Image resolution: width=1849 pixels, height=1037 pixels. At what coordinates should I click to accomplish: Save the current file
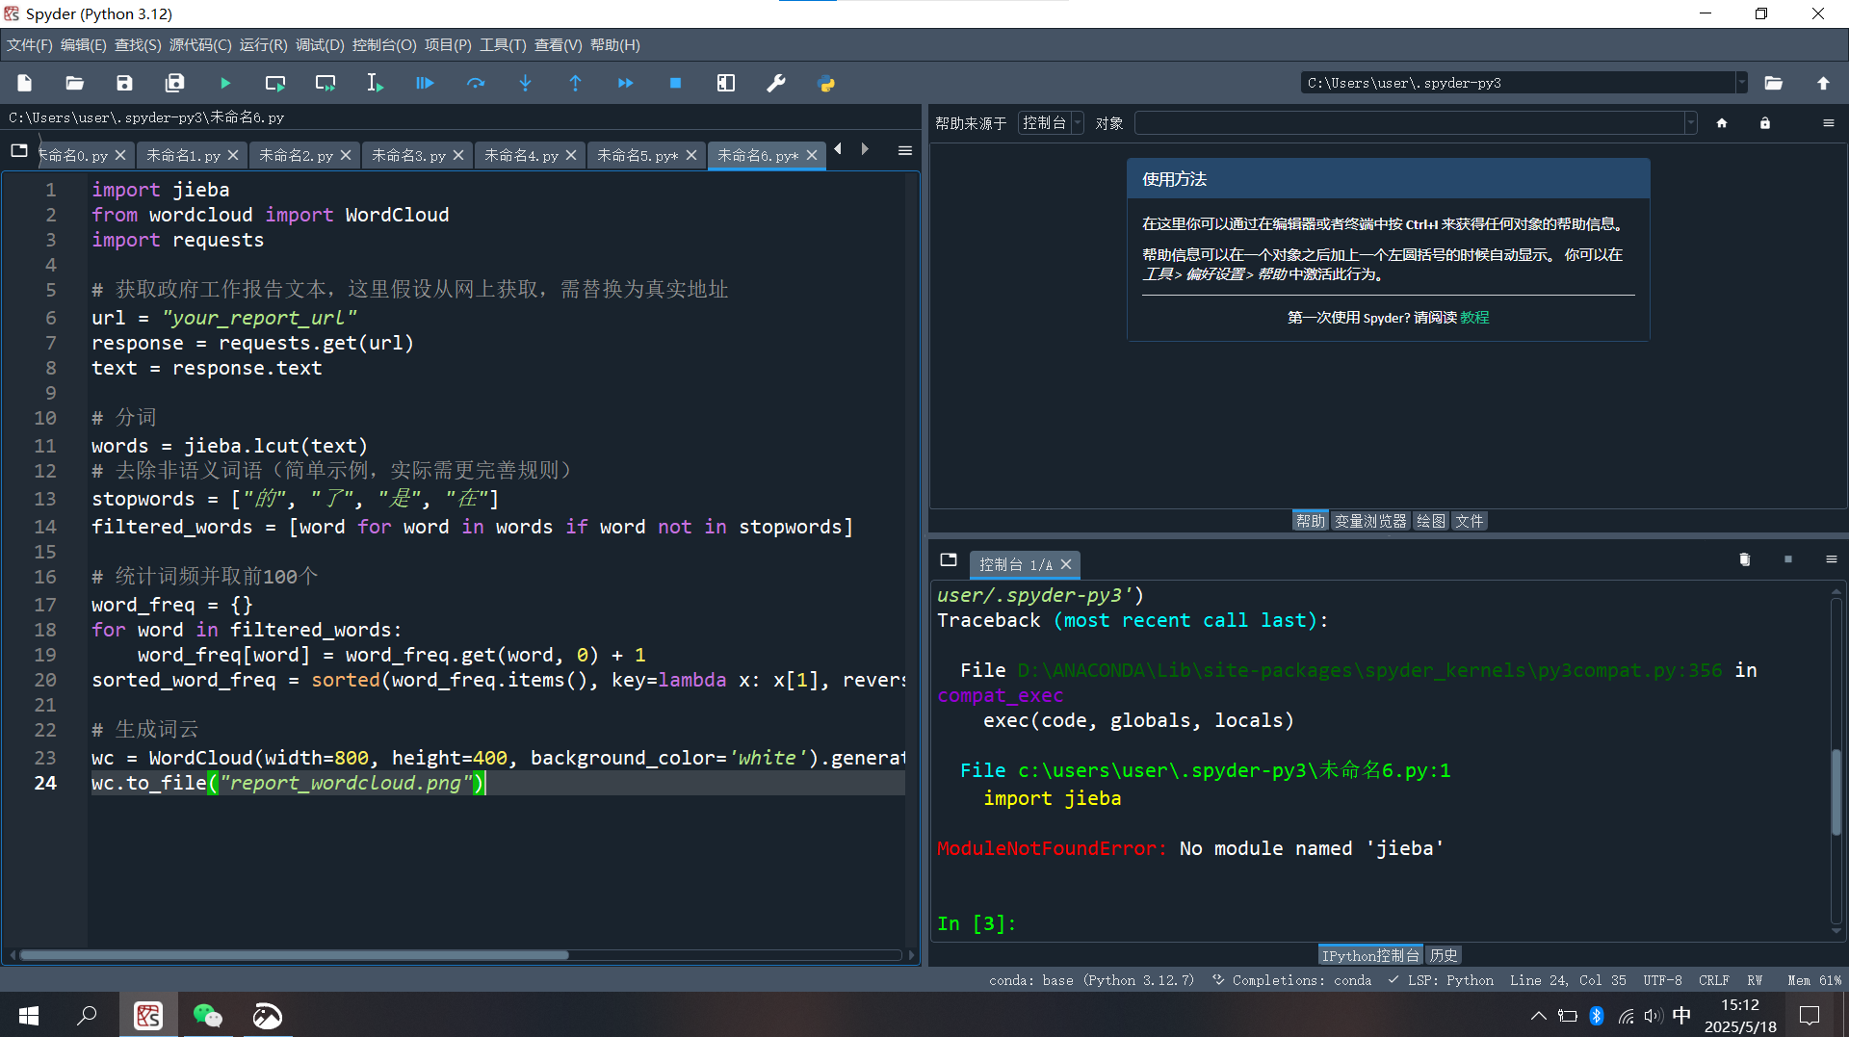pos(125,84)
